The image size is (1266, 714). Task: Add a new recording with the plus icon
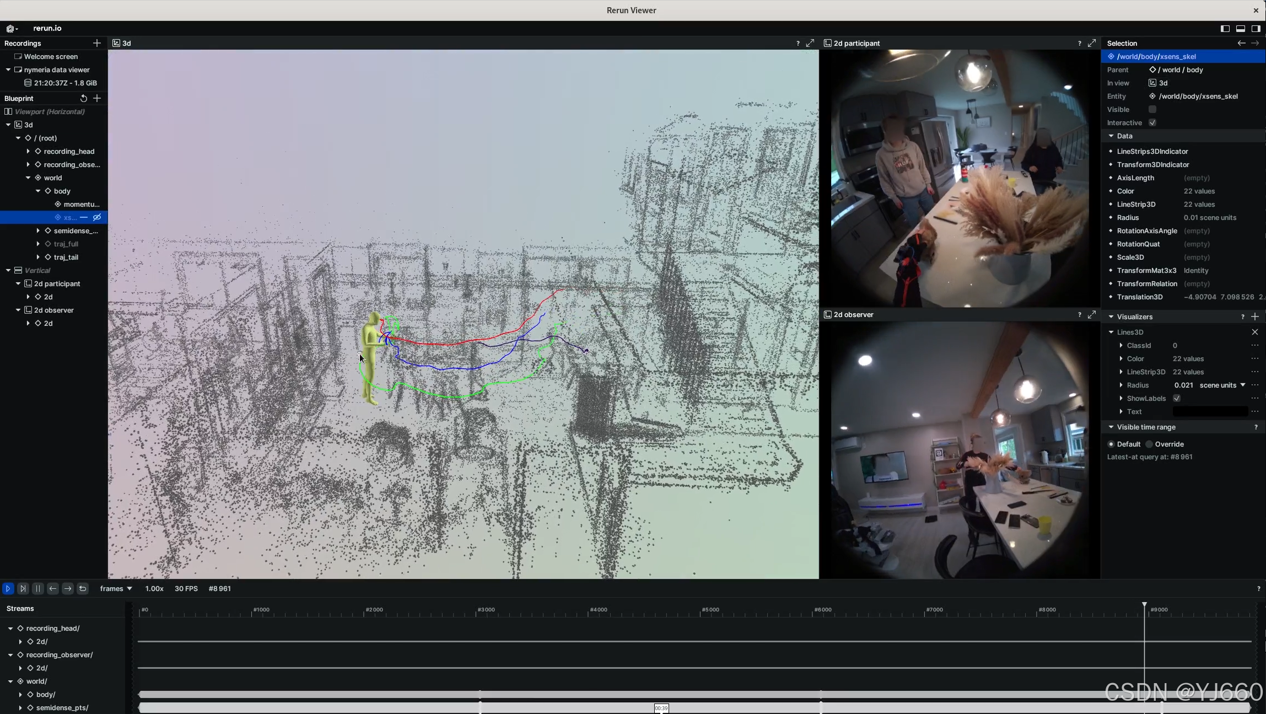click(x=97, y=43)
